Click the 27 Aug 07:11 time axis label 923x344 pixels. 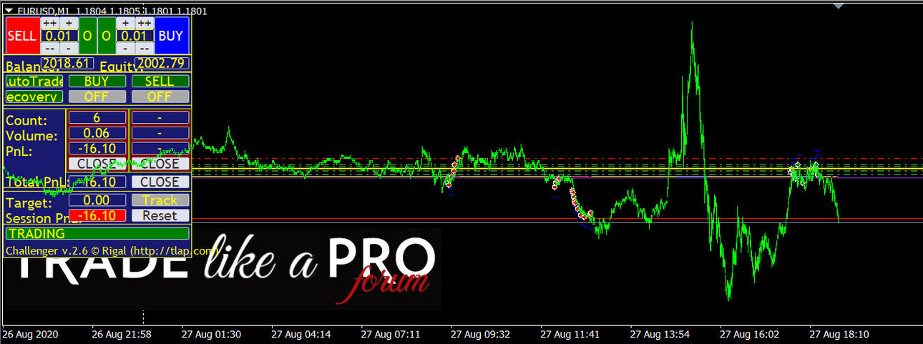pyautogui.click(x=391, y=334)
